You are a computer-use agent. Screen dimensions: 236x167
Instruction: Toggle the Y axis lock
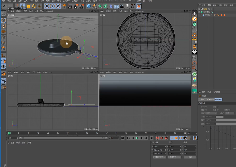52,6
